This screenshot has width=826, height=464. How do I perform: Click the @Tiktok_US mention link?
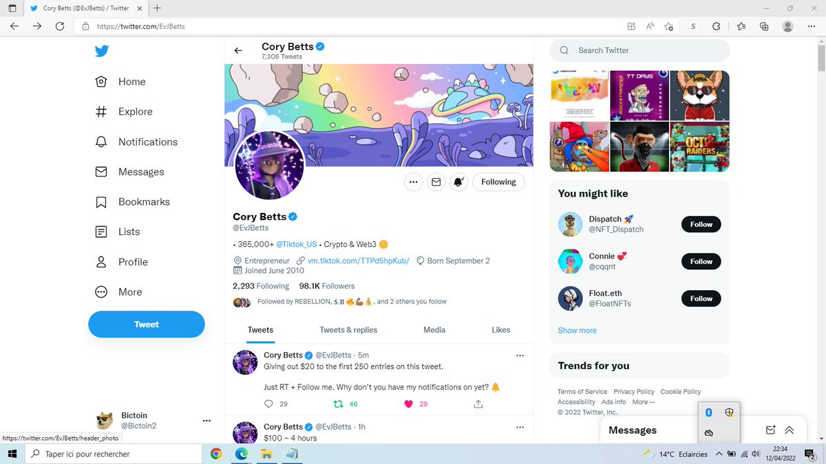click(x=296, y=244)
